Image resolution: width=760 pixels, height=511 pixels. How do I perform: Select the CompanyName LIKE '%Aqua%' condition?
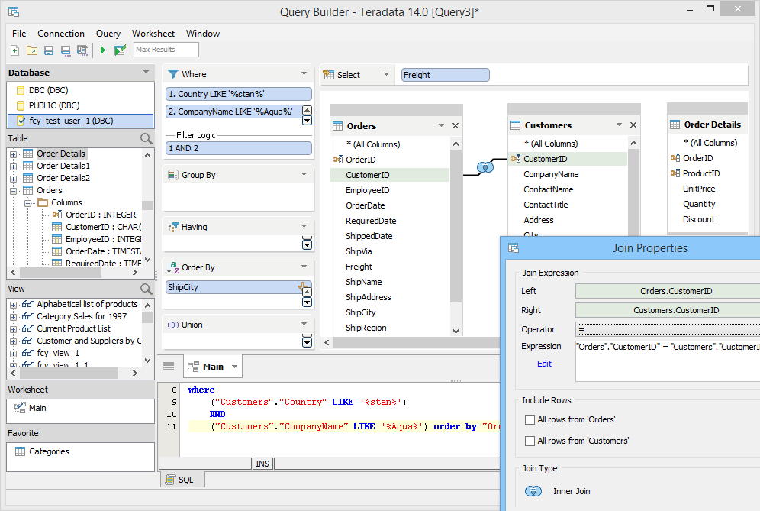coord(233,112)
